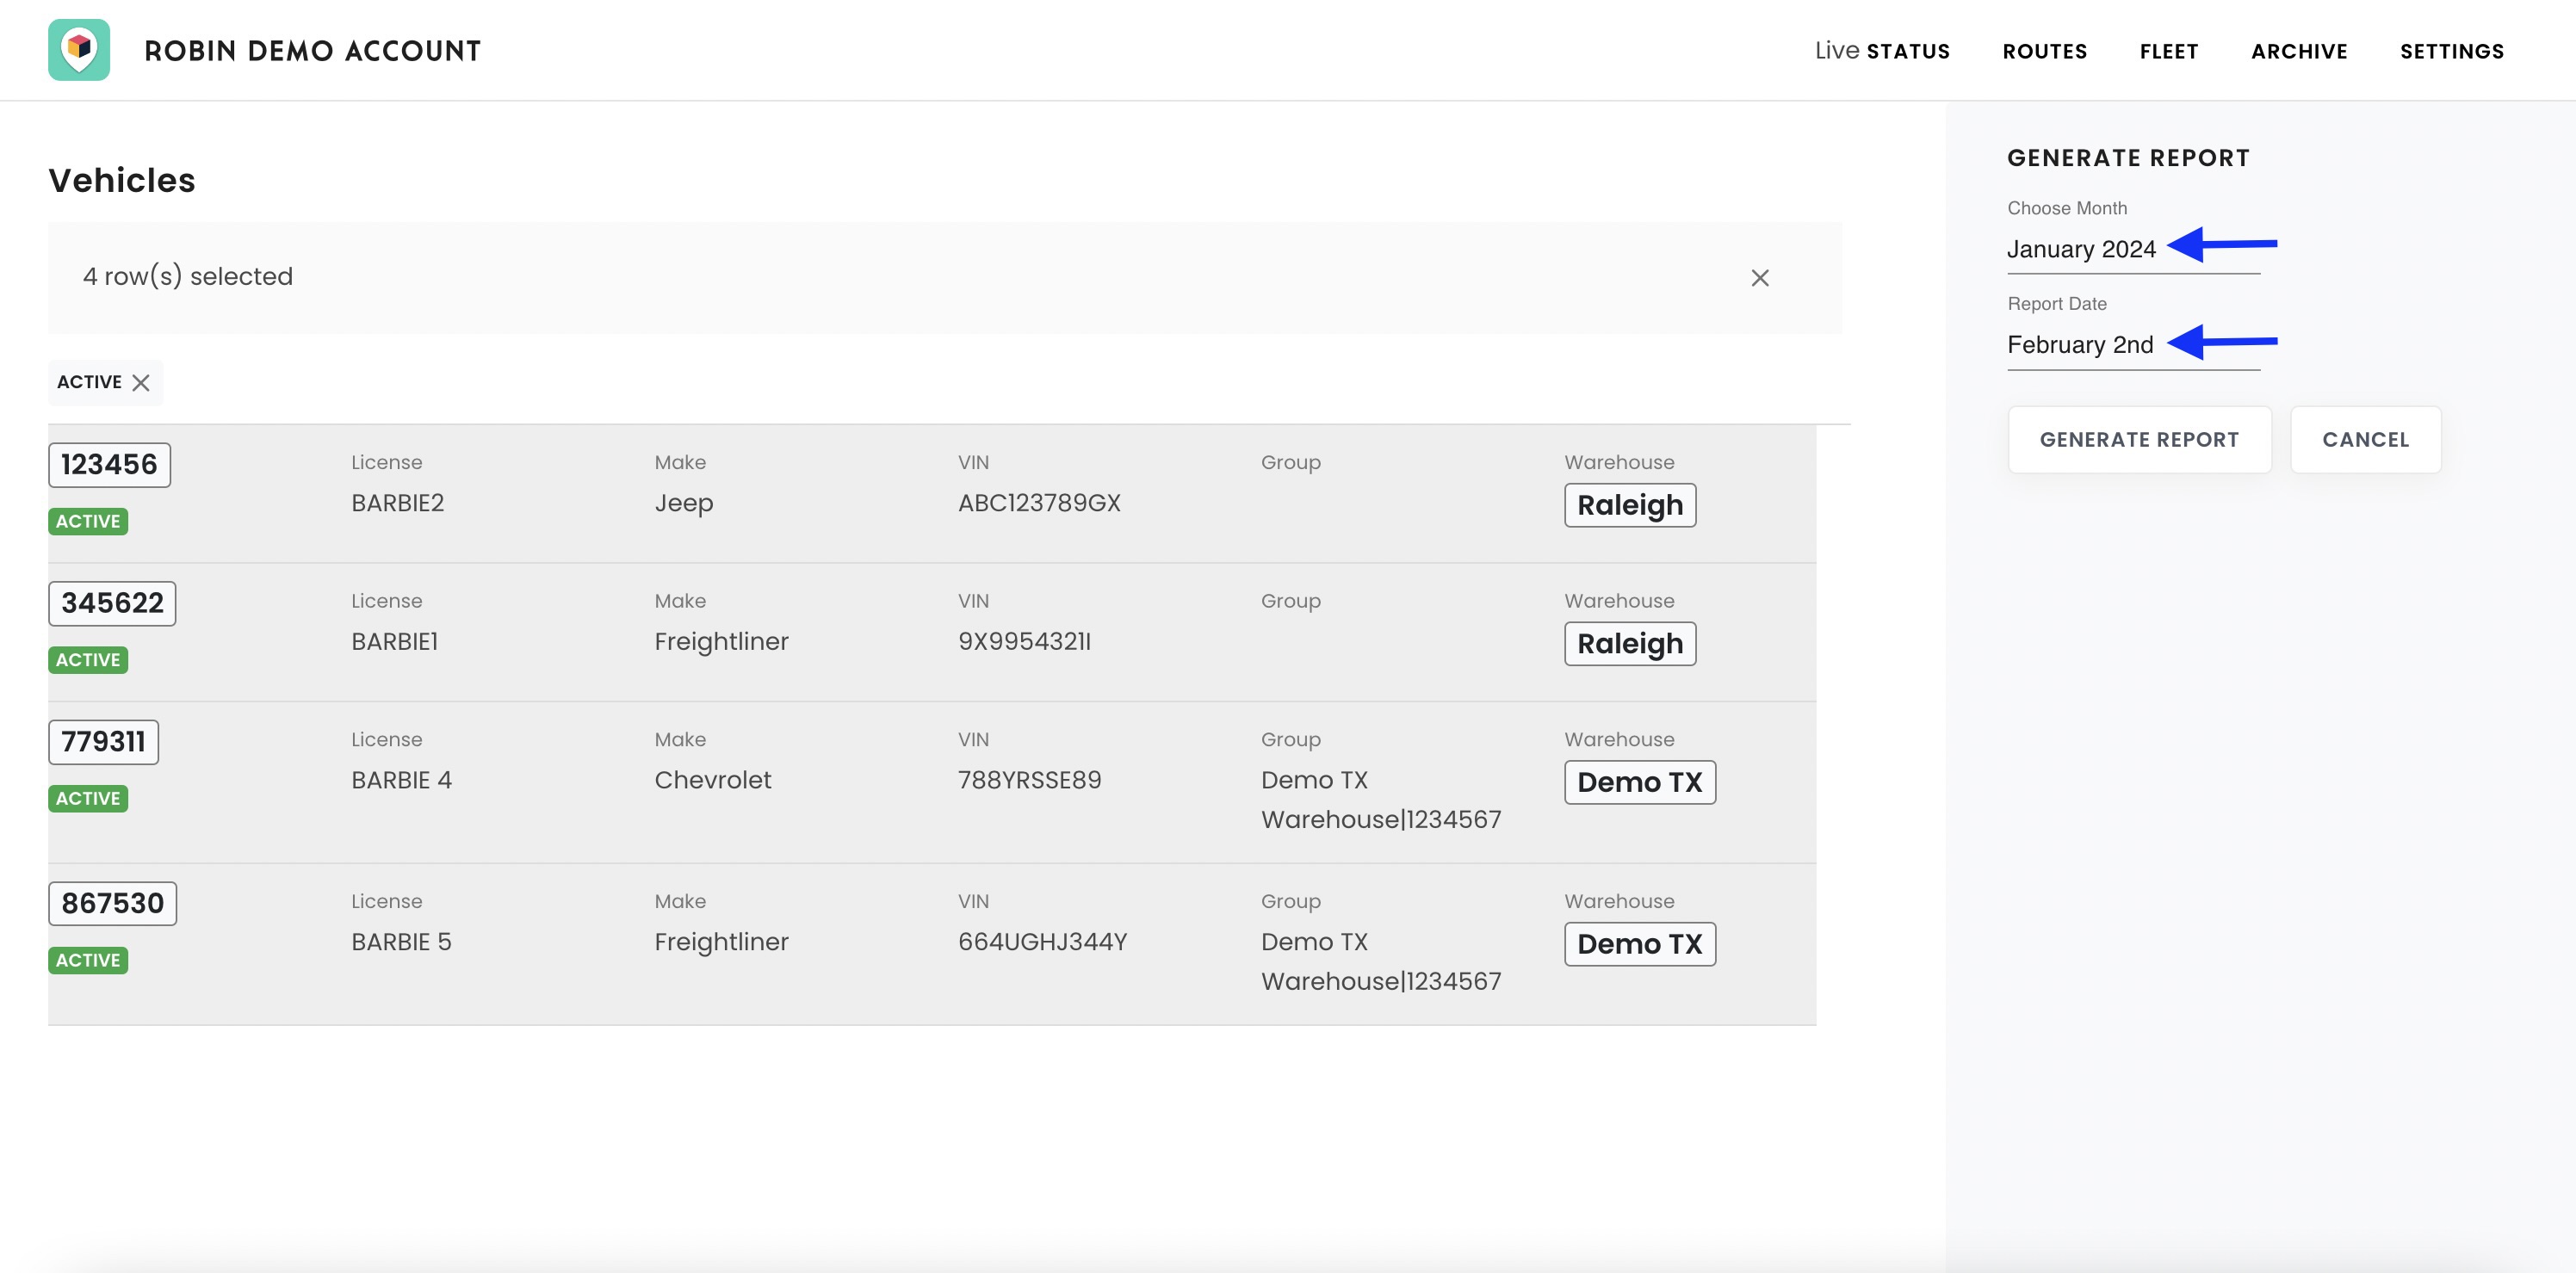Click vehicle ID badge 867530

pos(112,903)
